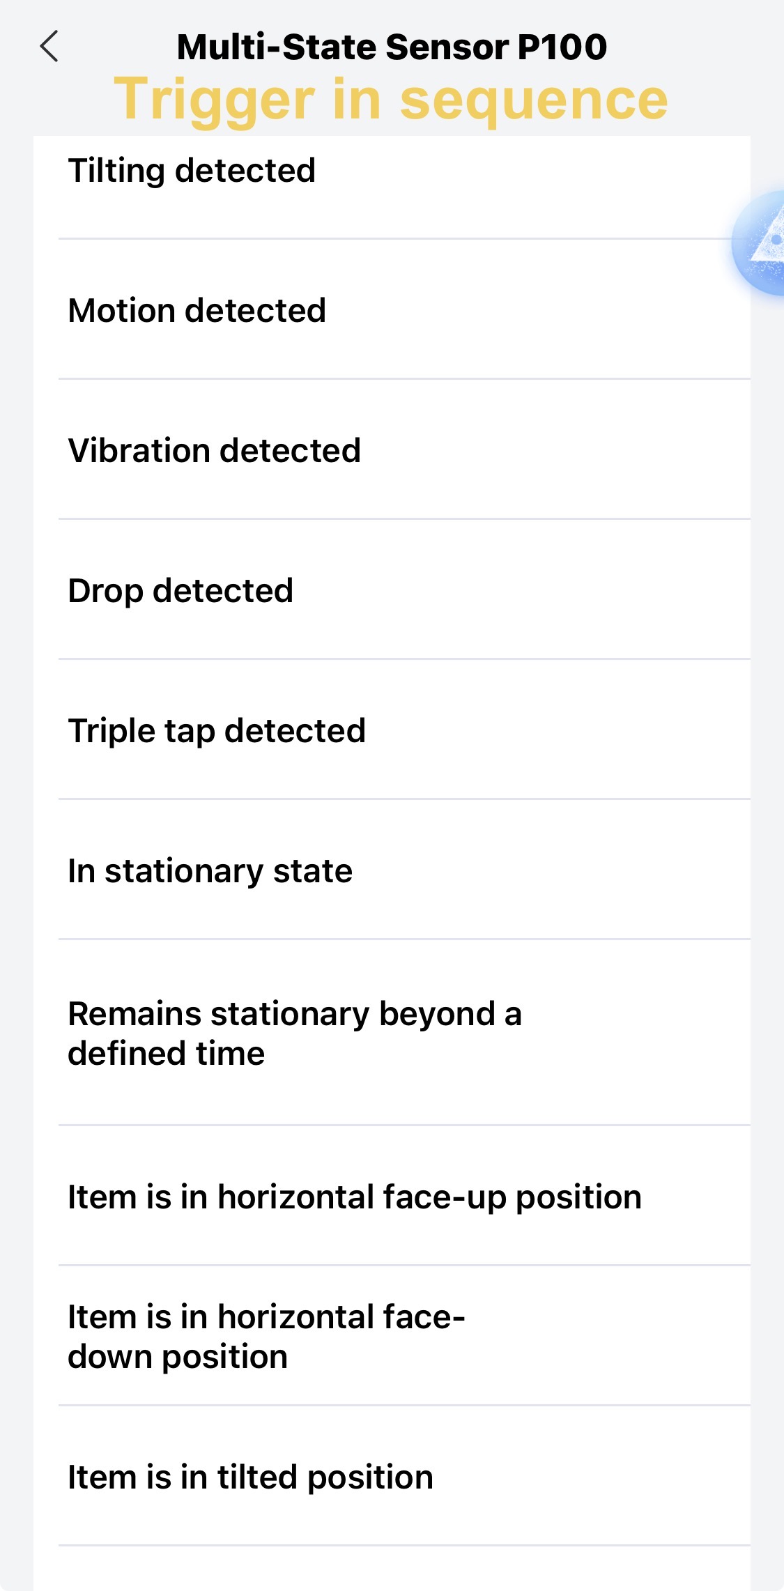Open the floating blue assistant bubble
784x1591 pixels.
(x=763, y=243)
